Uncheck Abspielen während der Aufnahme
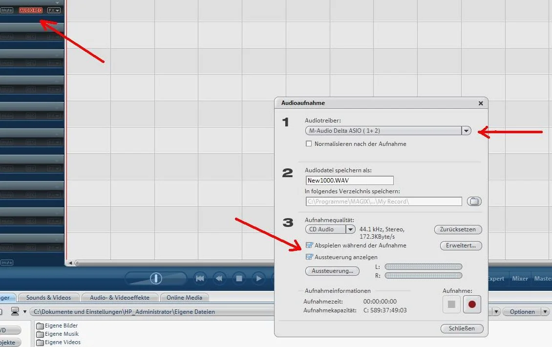 309,245
